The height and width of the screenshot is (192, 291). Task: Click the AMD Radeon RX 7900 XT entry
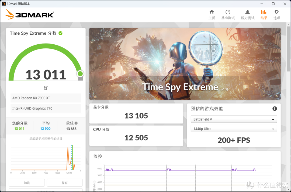[46, 98]
